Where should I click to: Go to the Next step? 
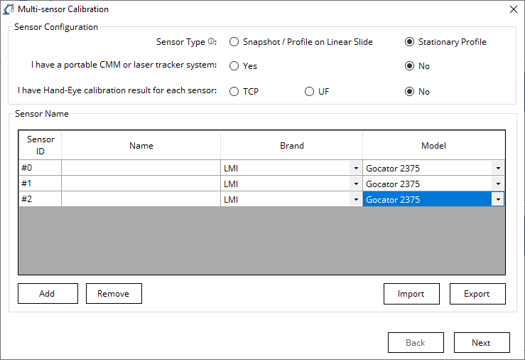point(482,343)
